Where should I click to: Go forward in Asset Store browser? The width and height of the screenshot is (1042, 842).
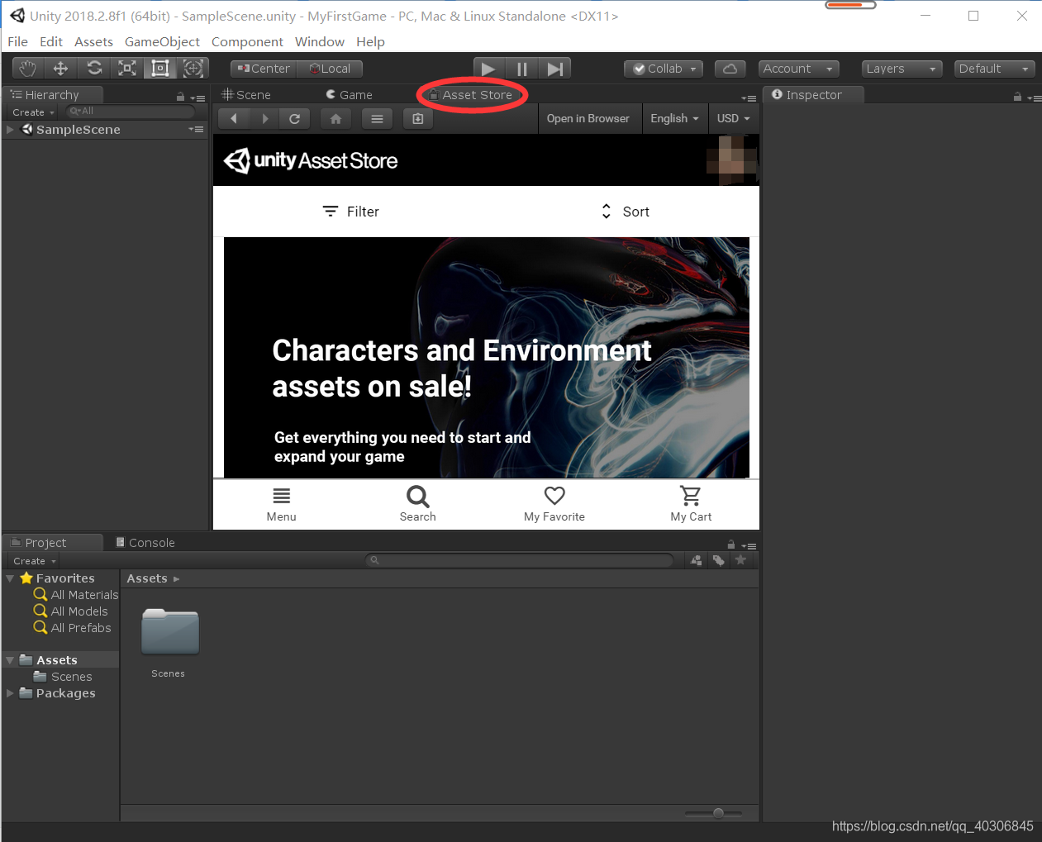coord(264,119)
